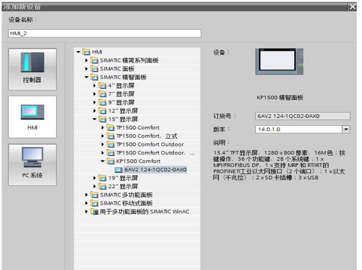Collapse the HMI root node arrow

point(79,52)
